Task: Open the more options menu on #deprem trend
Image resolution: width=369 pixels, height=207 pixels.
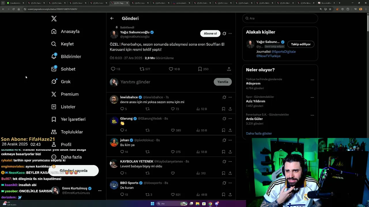Action: click(312, 80)
